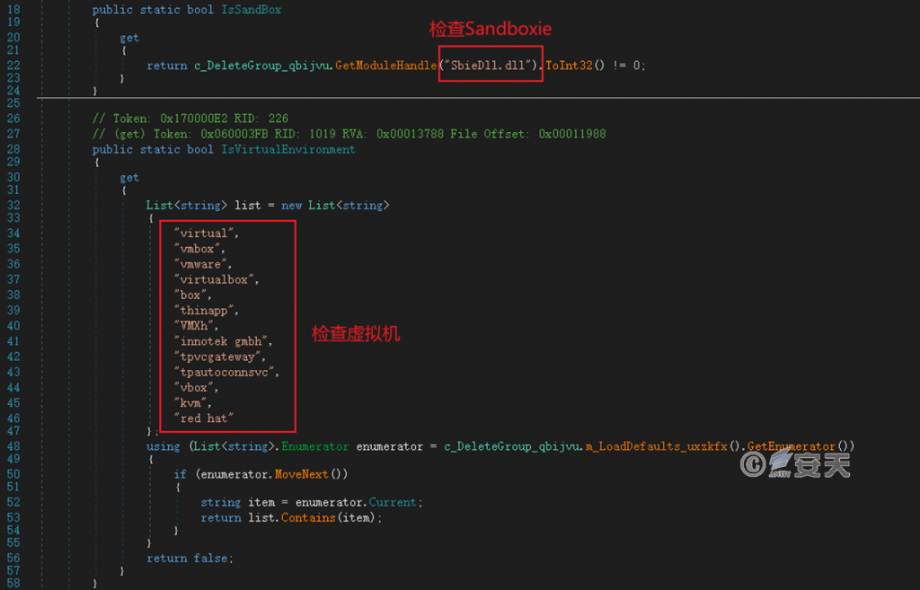Select the "virtual" string in list

coord(207,233)
